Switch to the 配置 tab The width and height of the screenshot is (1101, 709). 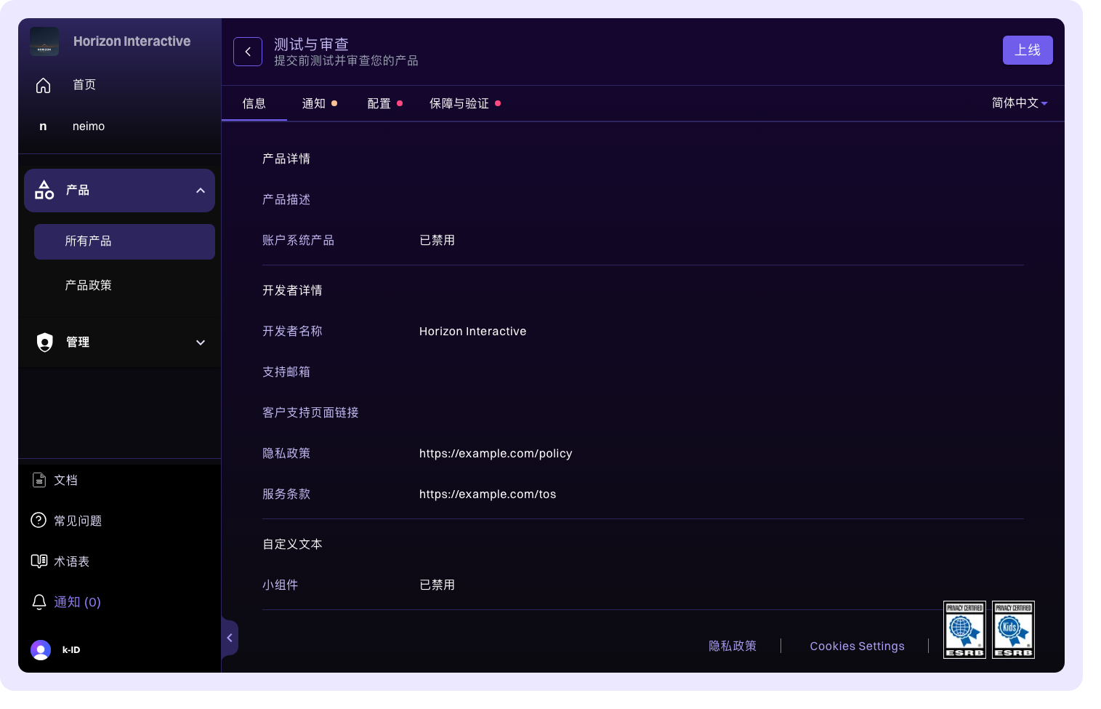pyautogui.click(x=385, y=103)
